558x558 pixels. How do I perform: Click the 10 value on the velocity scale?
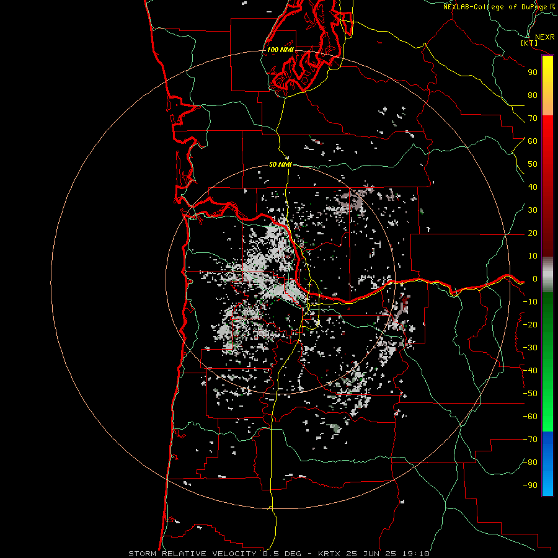(x=533, y=256)
